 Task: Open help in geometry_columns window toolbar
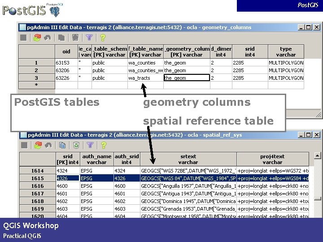(103, 38)
